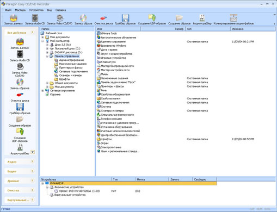Screen dimensions: 277x212
Task: Open the Вид menu
Action: point(50,10)
